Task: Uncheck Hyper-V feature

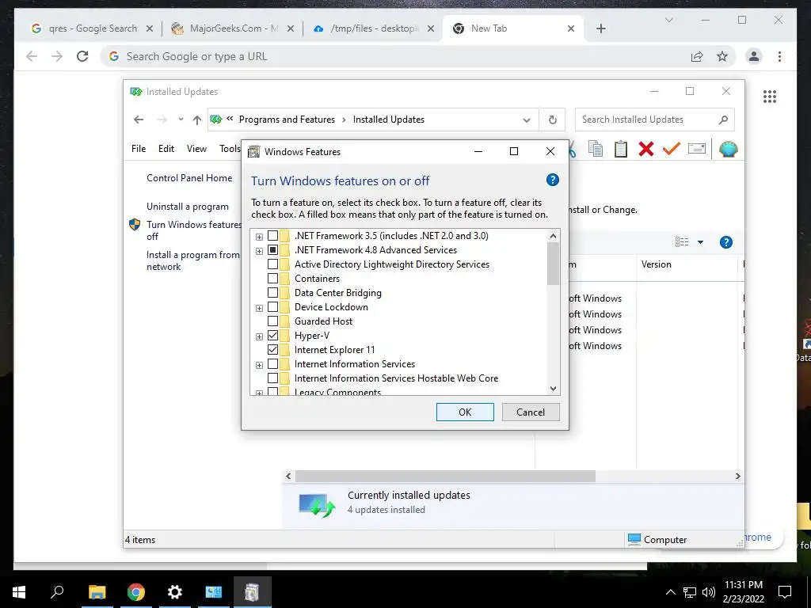Action: point(272,336)
